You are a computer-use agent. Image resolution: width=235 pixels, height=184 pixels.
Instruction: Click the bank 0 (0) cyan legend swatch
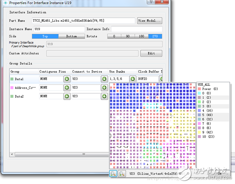199,93
